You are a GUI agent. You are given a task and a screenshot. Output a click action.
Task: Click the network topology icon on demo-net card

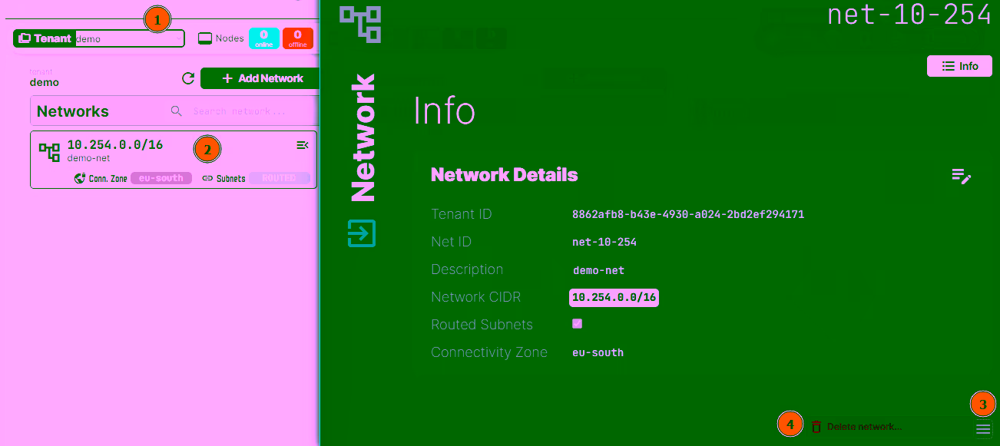pyautogui.click(x=49, y=150)
